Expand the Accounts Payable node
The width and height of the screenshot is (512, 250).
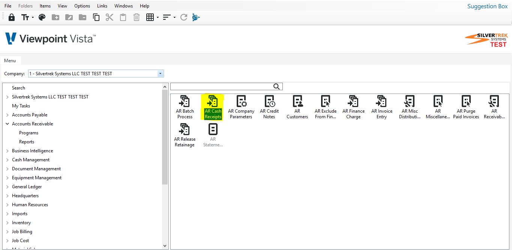(x=7, y=115)
